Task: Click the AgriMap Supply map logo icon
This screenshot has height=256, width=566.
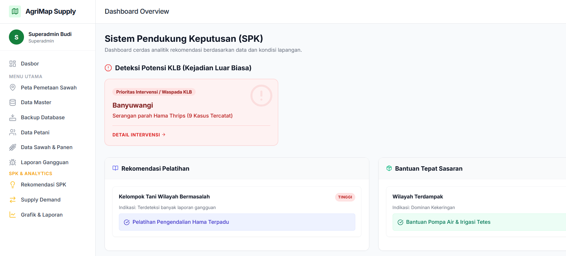Action: (x=15, y=11)
